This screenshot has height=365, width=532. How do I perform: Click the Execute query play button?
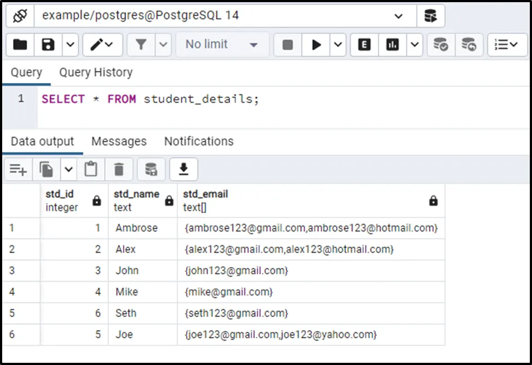point(316,45)
